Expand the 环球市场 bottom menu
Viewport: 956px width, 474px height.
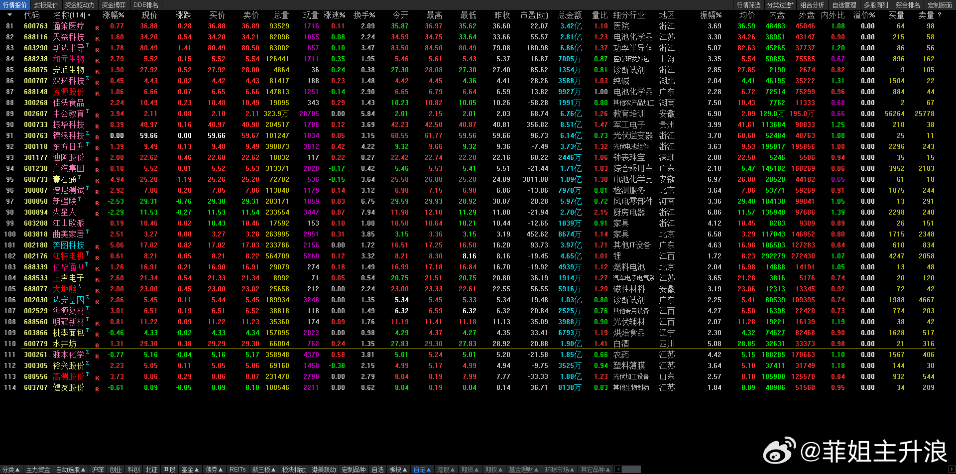(x=560, y=470)
